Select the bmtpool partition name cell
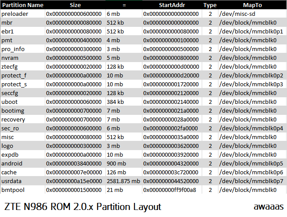 click(13, 190)
